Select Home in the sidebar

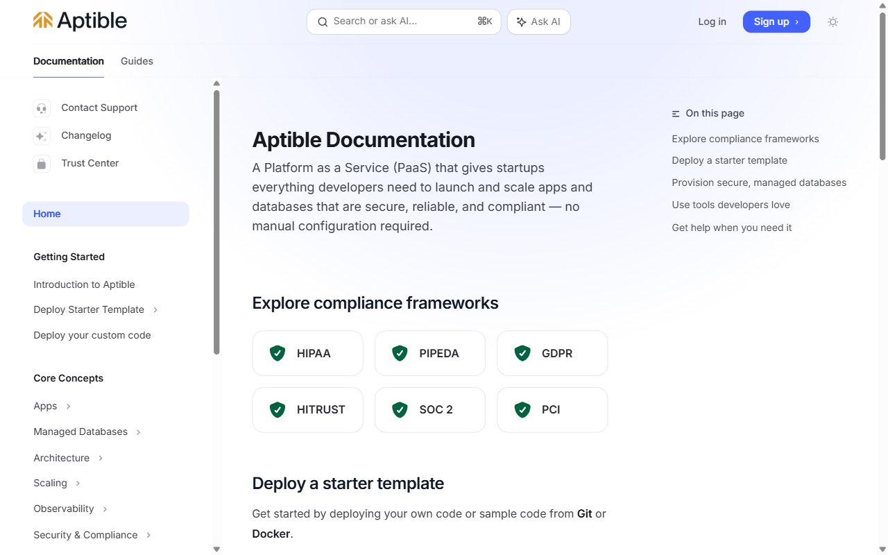tap(105, 214)
